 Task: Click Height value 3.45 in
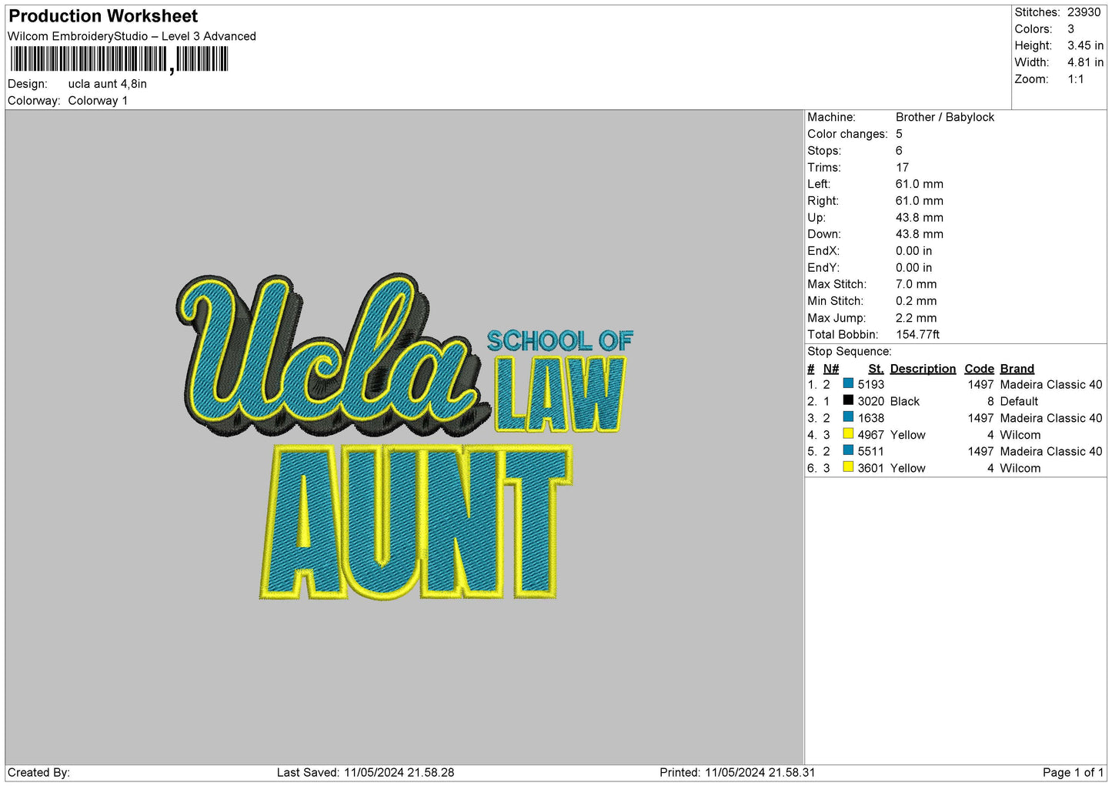tap(1085, 46)
